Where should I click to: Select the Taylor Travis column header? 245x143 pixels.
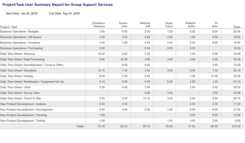[x=169, y=25]
